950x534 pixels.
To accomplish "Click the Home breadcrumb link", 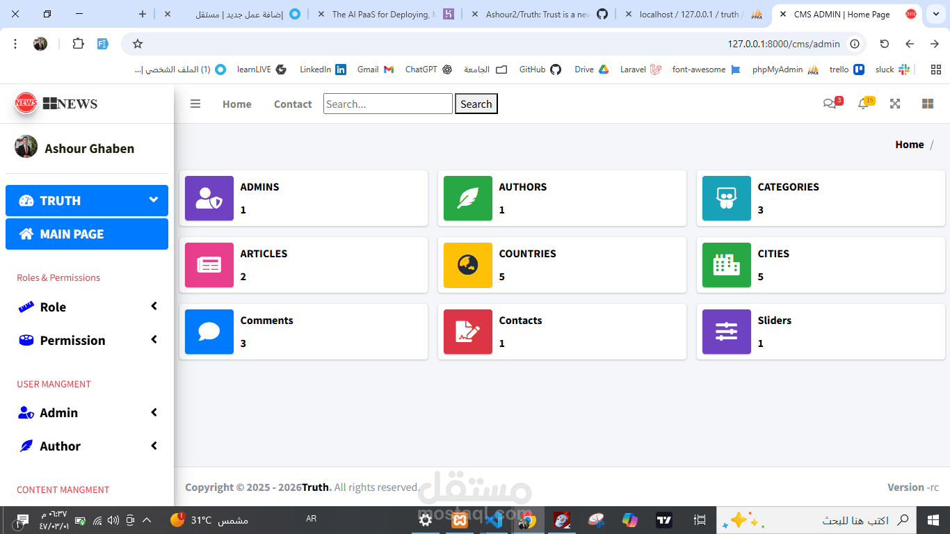I will [910, 145].
